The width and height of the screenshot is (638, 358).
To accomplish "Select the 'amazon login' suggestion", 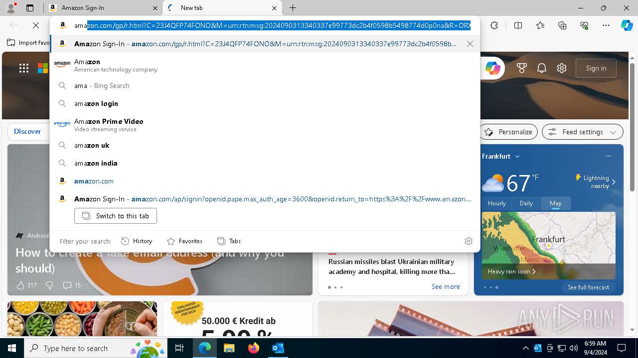I will click(x=265, y=103).
